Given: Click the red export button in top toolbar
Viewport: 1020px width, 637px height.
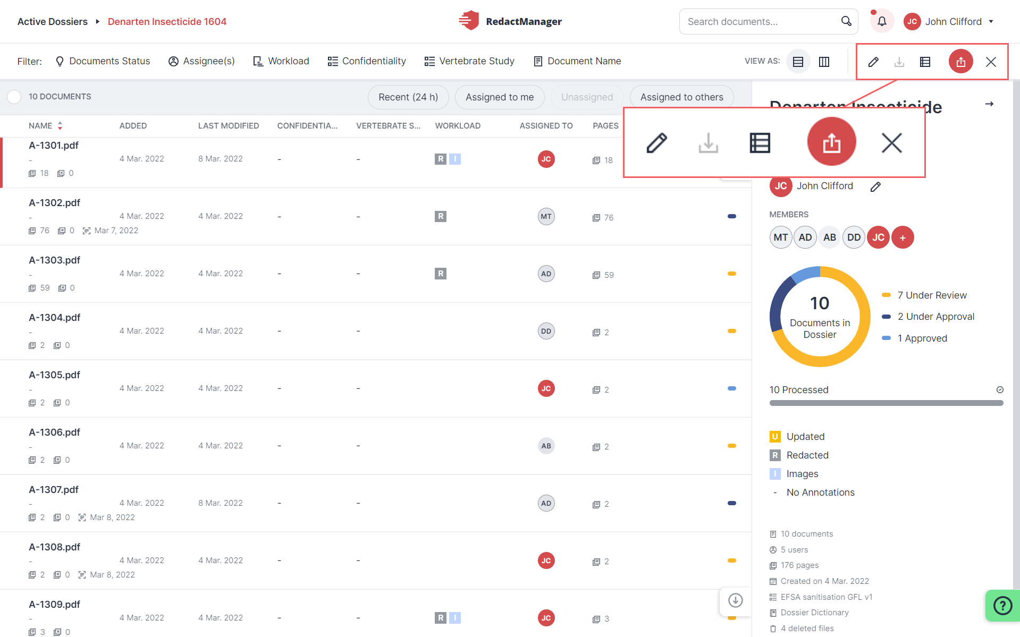Looking at the screenshot, I should tap(960, 62).
